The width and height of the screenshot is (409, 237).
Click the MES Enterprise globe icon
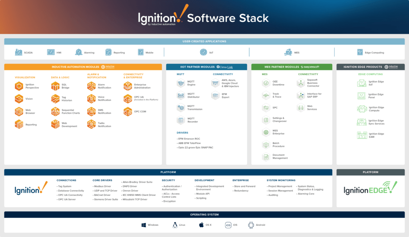(266, 132)
